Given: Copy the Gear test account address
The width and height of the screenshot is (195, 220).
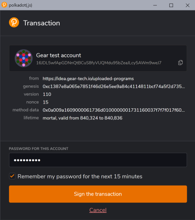Looking at the screenshot, I should click(x=180, y=63).
